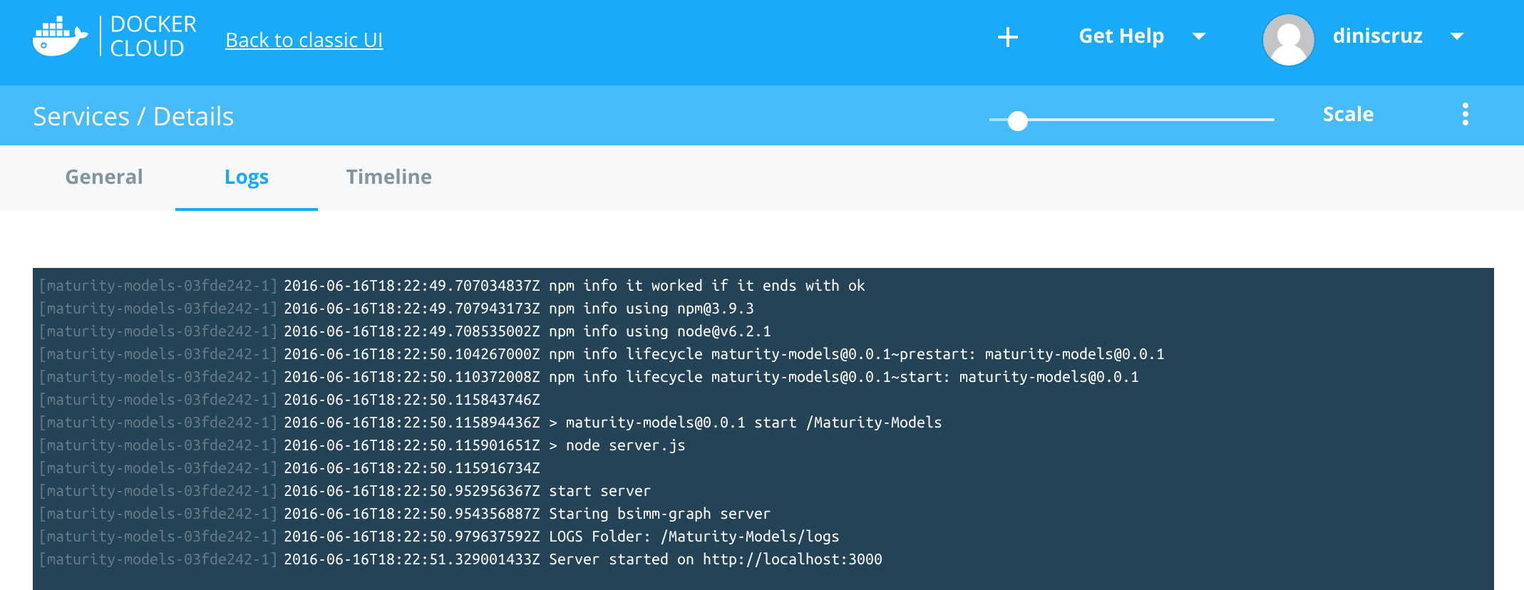
Task: Click the 'Server started on http://localhost:3000' log line
Action: pos(715,559)
